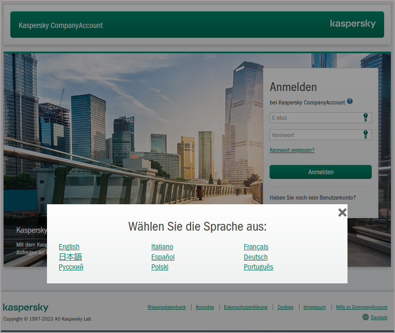
Task: Click Kaspersky logo in footer
Action: pos(25,308)
